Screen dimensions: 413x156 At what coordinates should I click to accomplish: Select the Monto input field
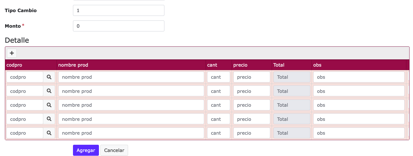click(119, 26)
